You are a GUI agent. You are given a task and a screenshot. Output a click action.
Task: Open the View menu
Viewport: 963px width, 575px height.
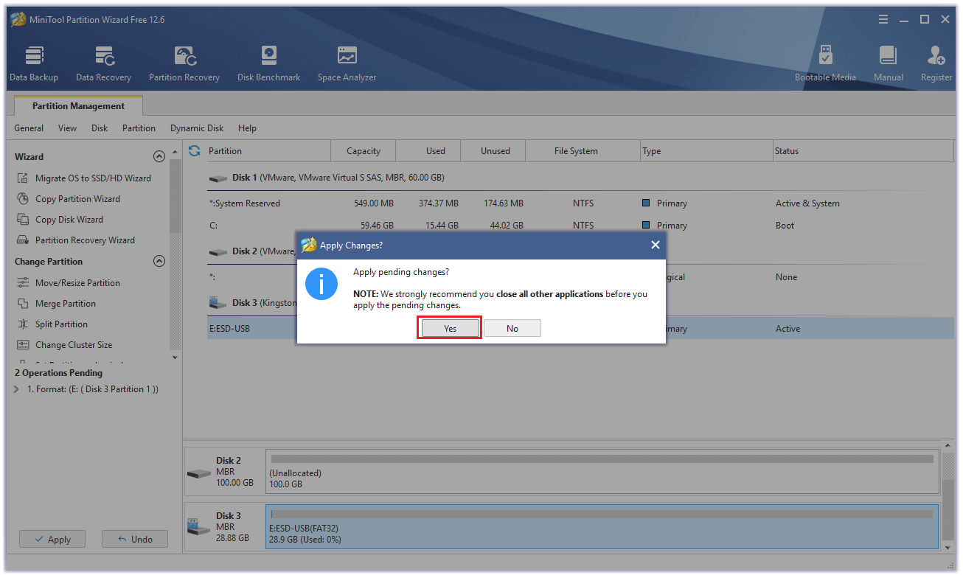(67, 128)
